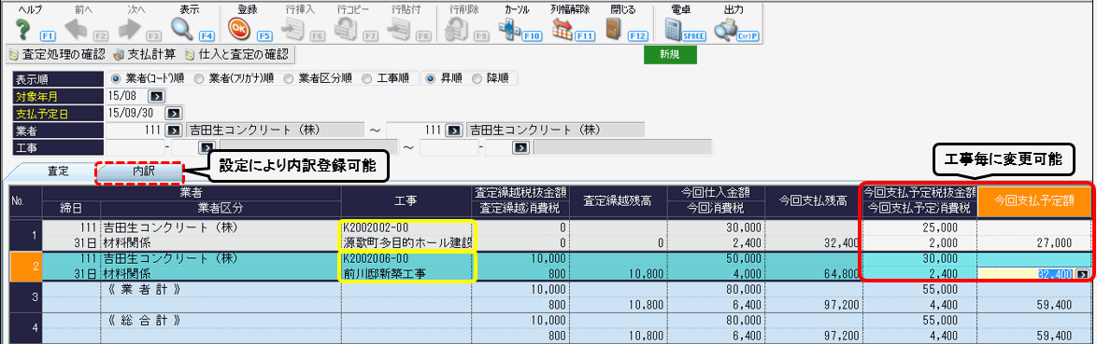Open the 表示 magnifier icon

pos(183,29)
